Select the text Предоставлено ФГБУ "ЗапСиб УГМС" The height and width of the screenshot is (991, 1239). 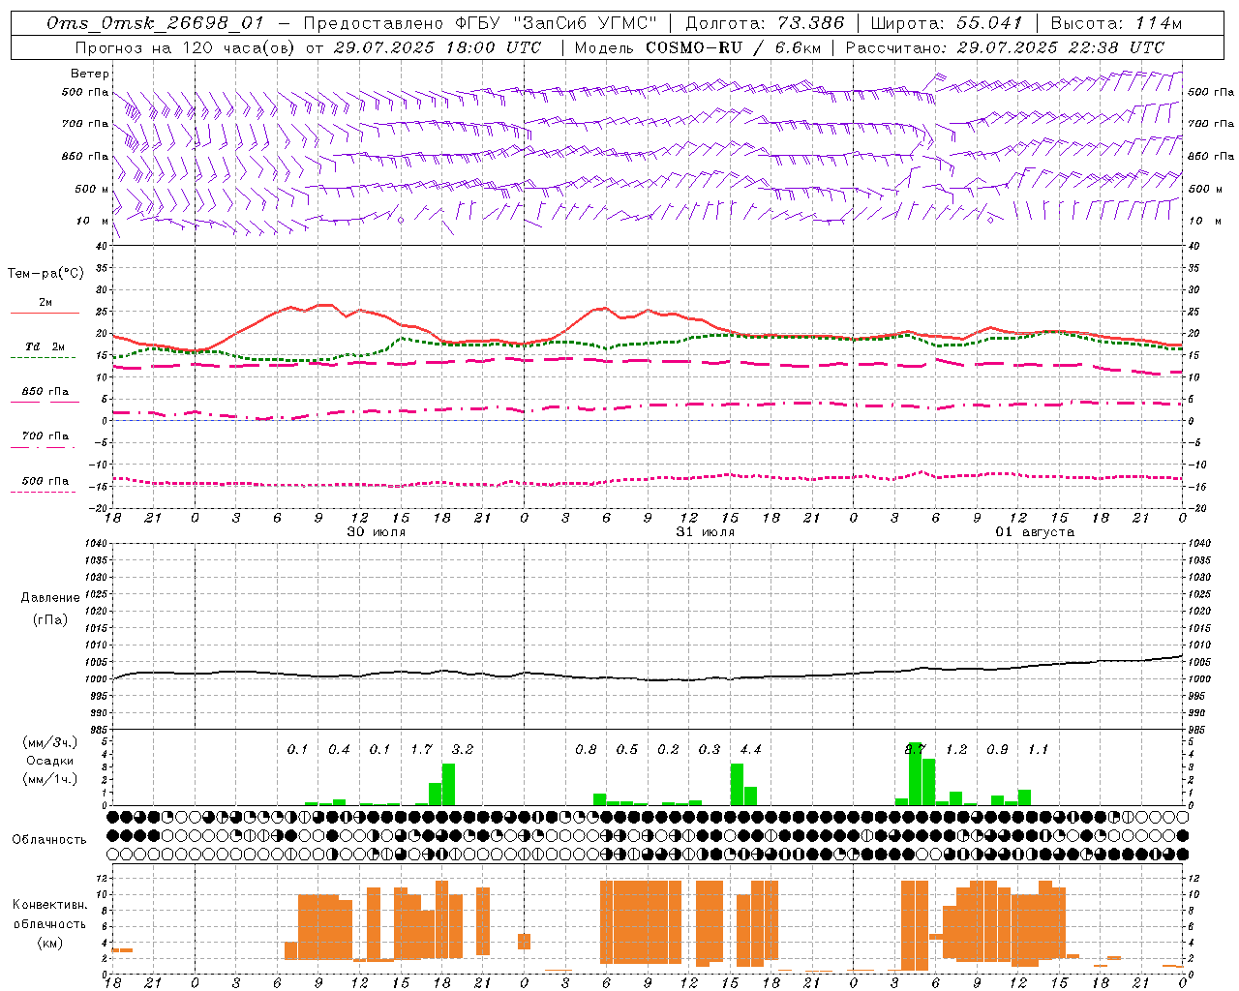[480, 23]
